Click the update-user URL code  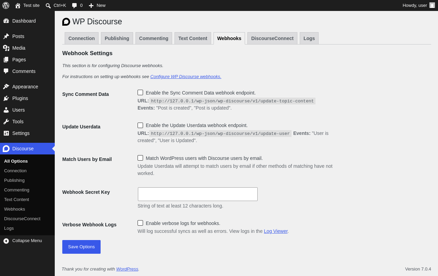click(220, 134)
